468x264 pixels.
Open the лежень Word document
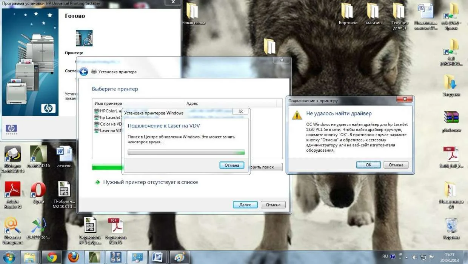pos(64,157)
